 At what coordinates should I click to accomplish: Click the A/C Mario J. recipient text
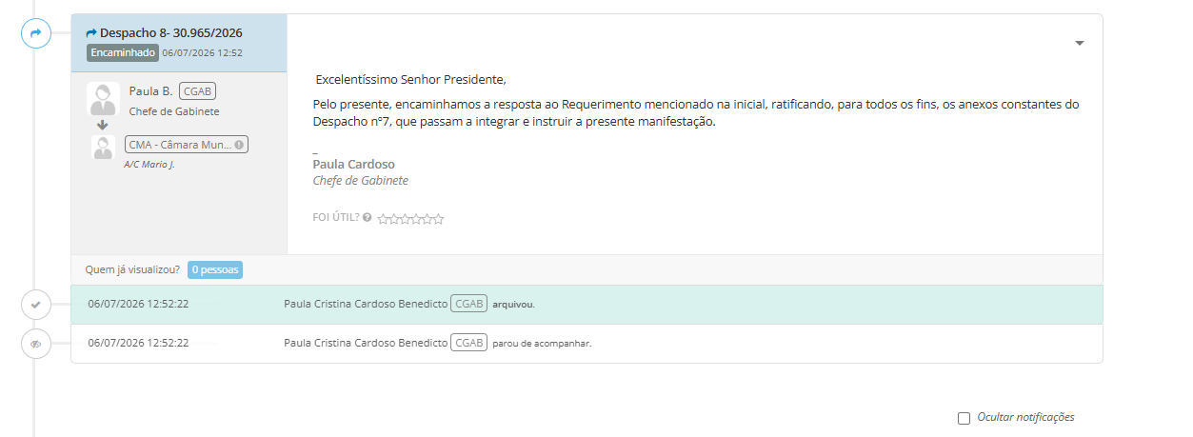[x=149, y=165]
